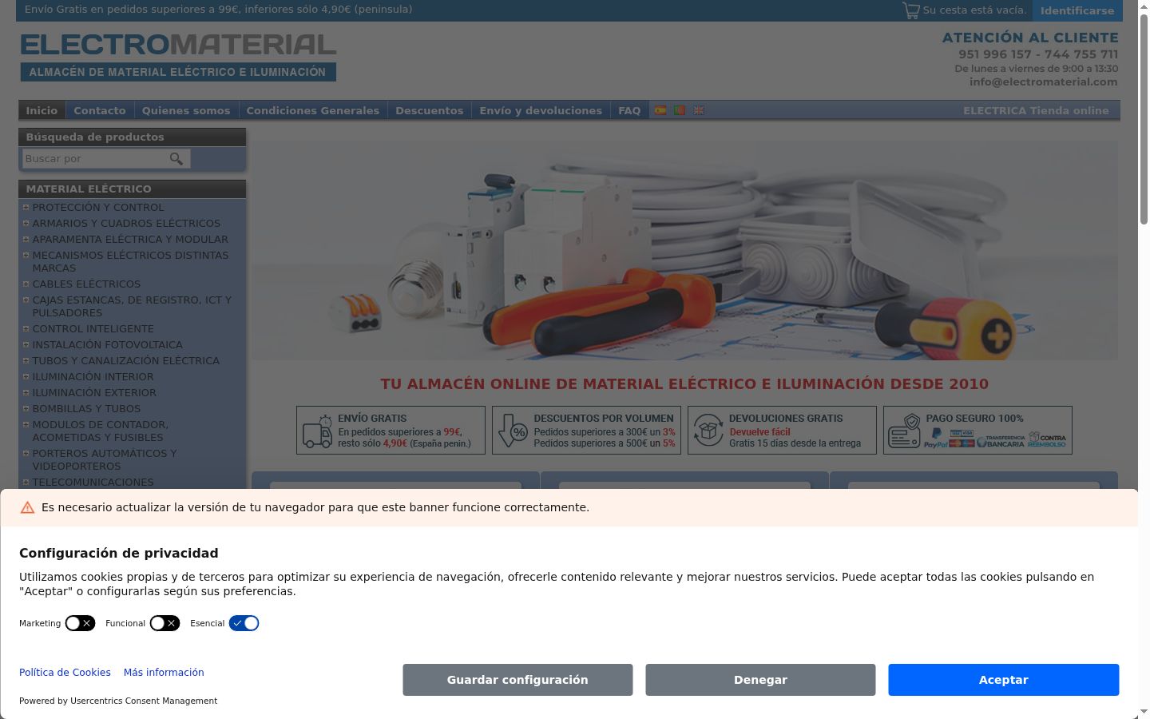Open Telecomunicaciones category link
The width and height of the screenshot is (1150, 719).
(x=93, y=482)
